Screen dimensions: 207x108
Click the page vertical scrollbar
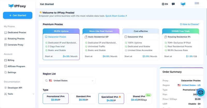coord(206,31)
